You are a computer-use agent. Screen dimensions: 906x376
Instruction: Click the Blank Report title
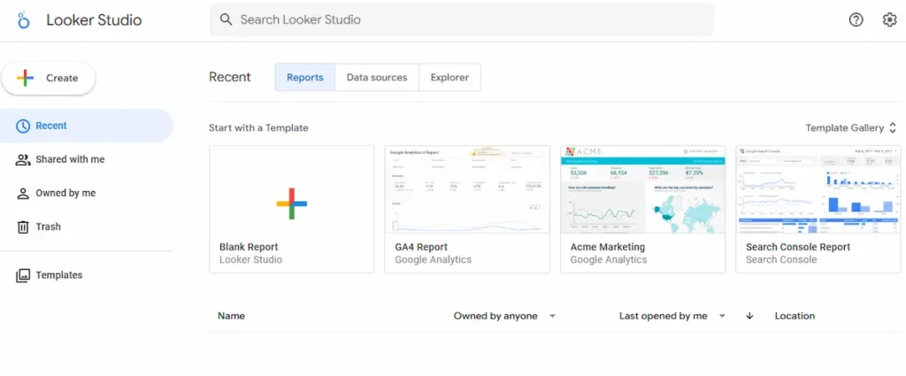pos(249,247)
